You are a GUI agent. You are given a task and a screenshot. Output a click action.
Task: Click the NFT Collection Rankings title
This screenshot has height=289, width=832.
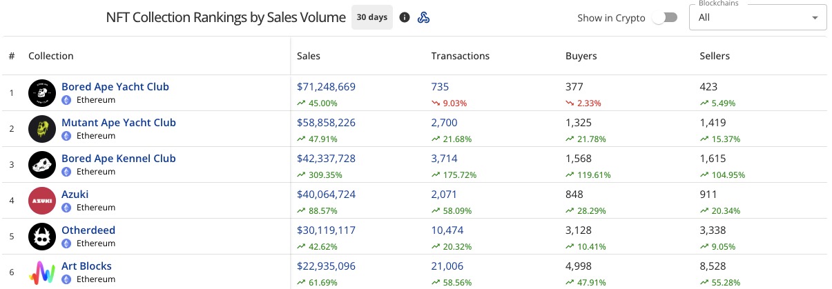point(226,17)
